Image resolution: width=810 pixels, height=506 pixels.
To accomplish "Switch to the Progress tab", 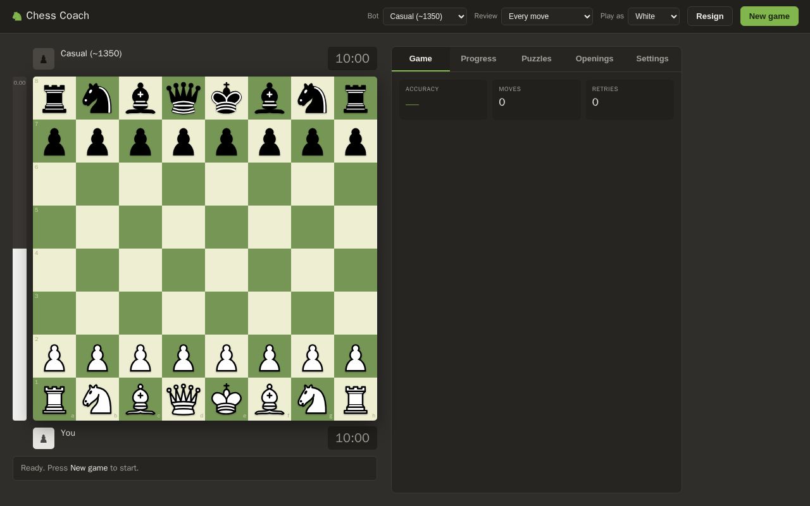I will tap(478, 59).
